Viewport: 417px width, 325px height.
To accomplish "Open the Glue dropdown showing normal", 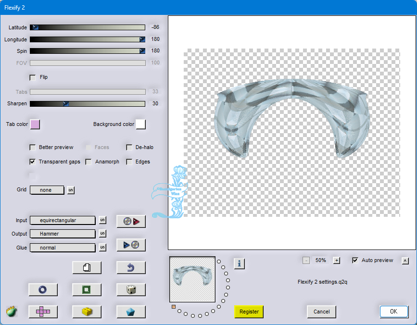I will click(x=63, y=248).
